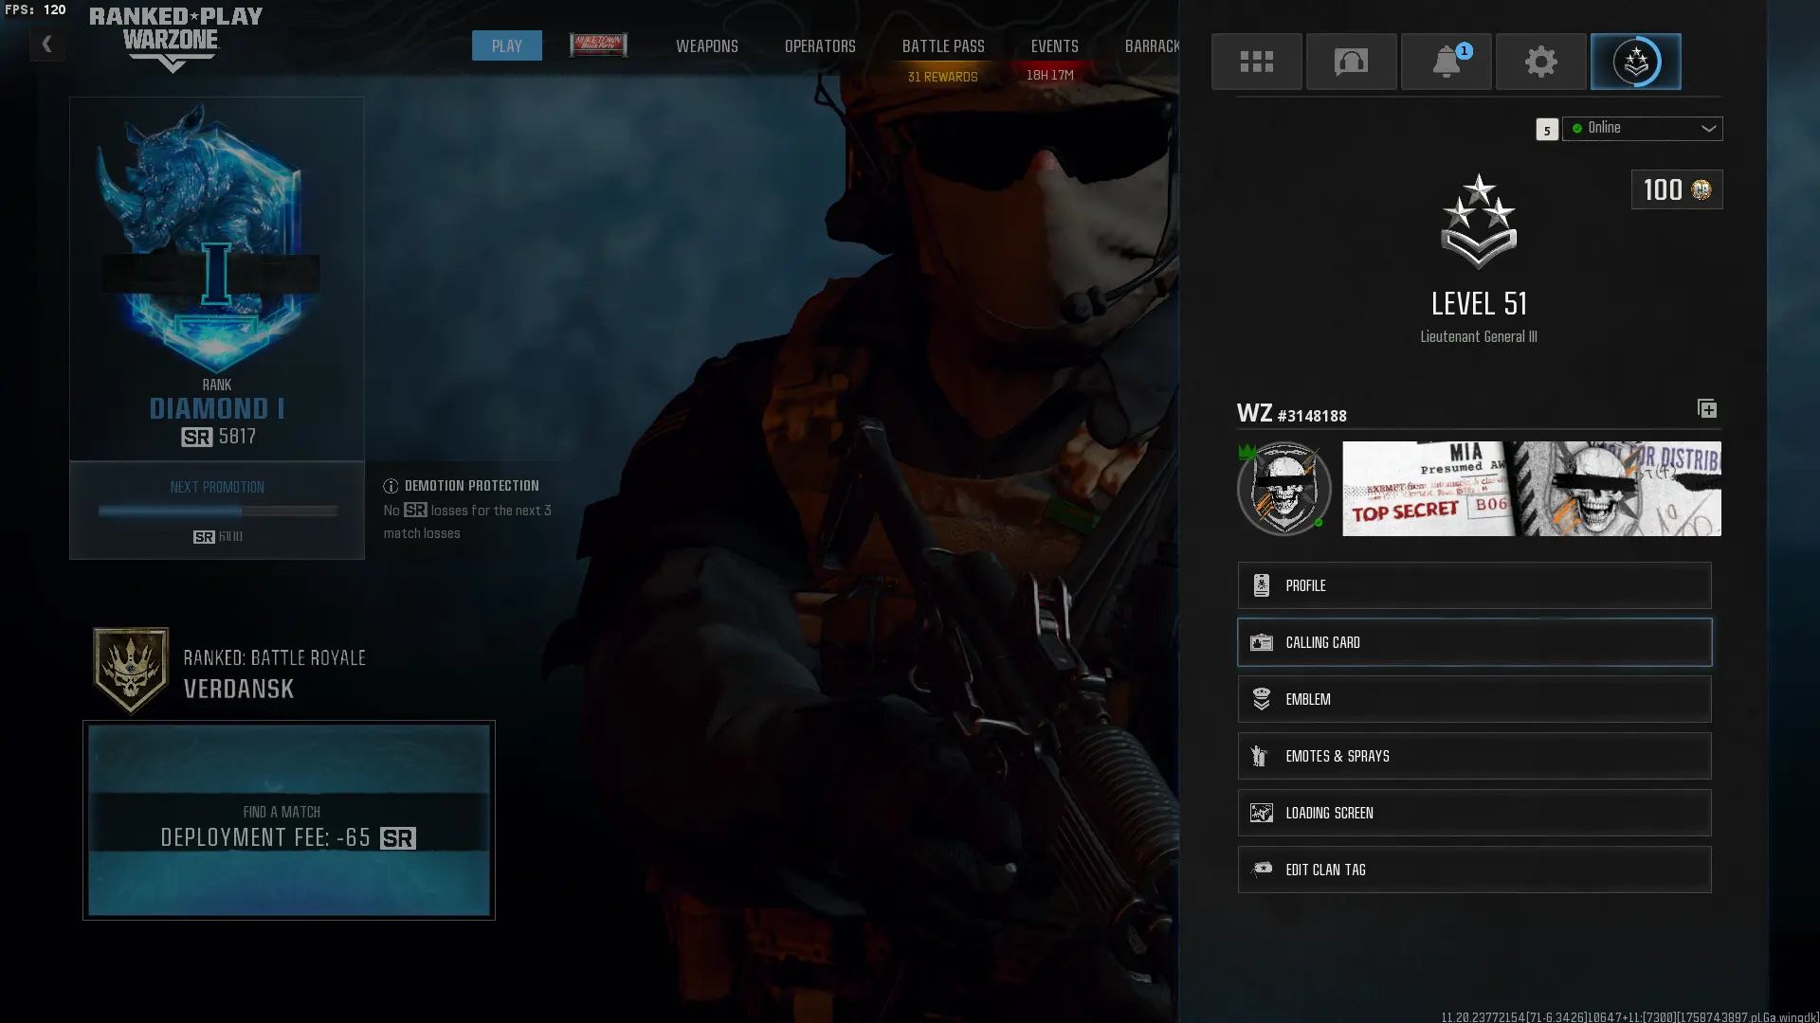1820x1023 pixels.
Task: Click the skull emblem avatar
Action: point(1283,489)
